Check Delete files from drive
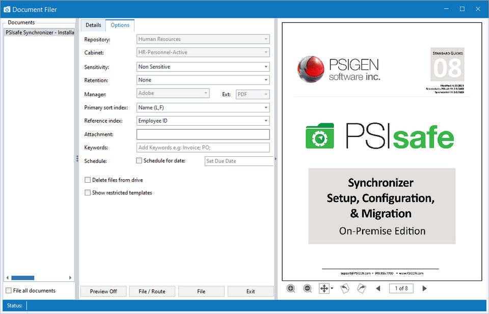Screen dimensions: 489x314 click(x=88, y=180)
